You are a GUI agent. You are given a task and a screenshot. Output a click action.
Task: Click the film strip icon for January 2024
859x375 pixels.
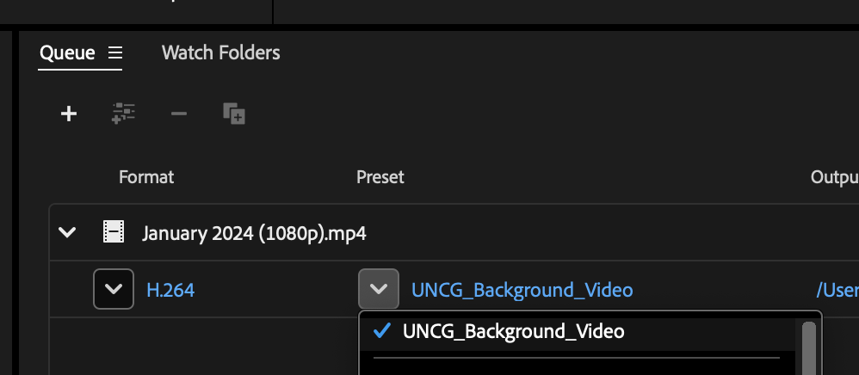(113, 232)
